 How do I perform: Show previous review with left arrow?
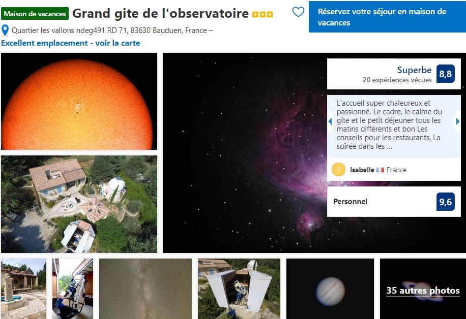[x=330, y=121]
